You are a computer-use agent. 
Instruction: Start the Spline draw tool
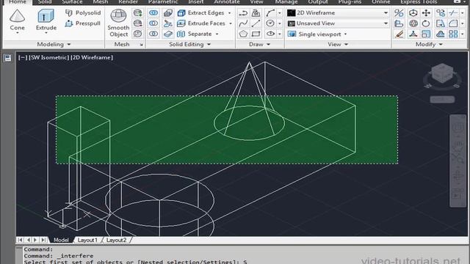pyautogui.click(x=243, y=23)
